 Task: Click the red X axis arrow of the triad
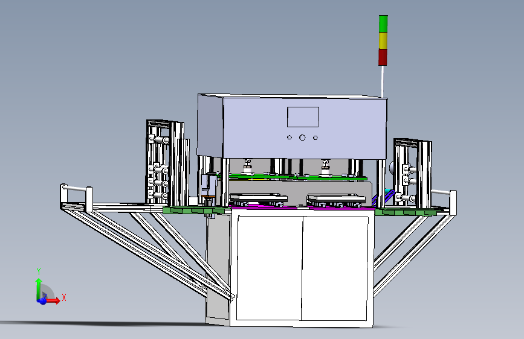[x=53, y=300]
